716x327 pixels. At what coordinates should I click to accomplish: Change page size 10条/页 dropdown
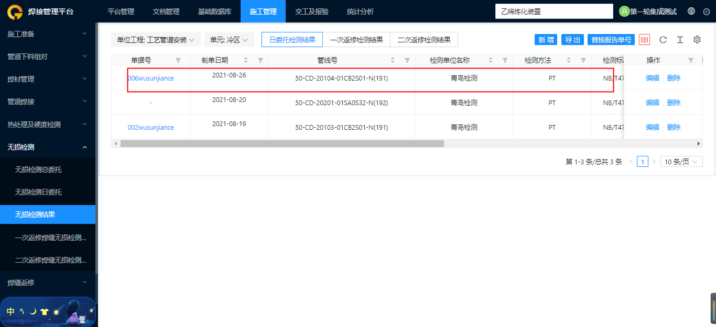coord(681,162)
